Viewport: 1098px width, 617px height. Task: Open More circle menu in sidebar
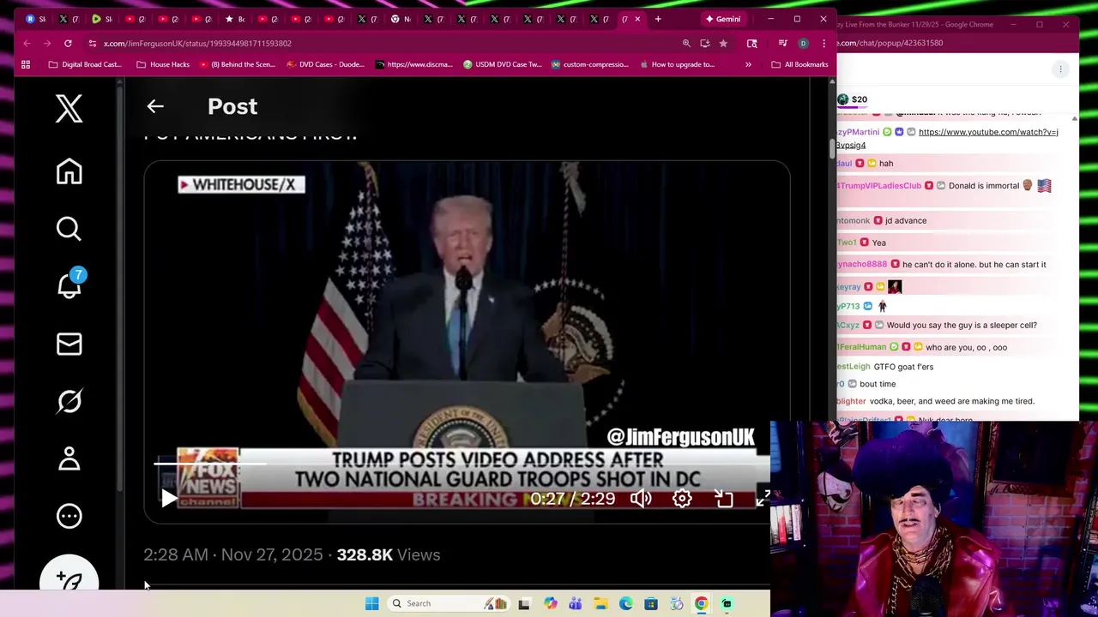(69, 516)
